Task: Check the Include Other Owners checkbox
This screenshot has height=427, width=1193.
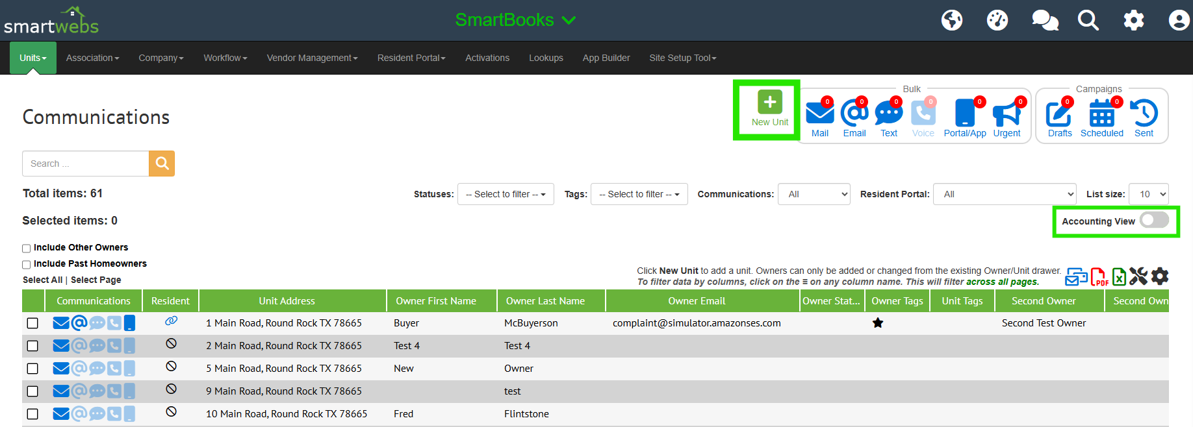Action: 27,248
